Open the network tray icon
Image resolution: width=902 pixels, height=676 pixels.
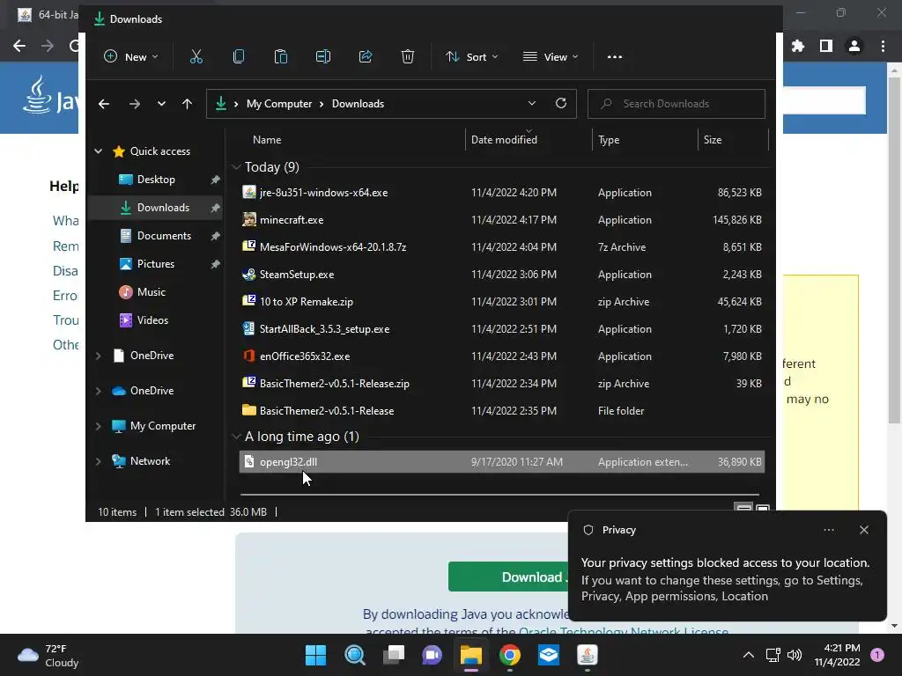point(773,655)
